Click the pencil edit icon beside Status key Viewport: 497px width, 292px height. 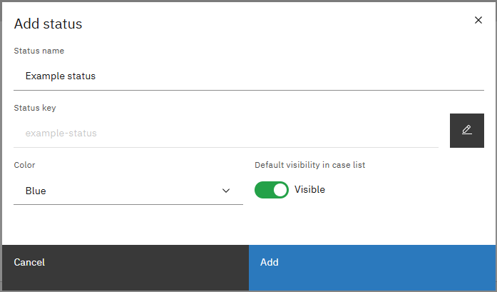point(466,131)
